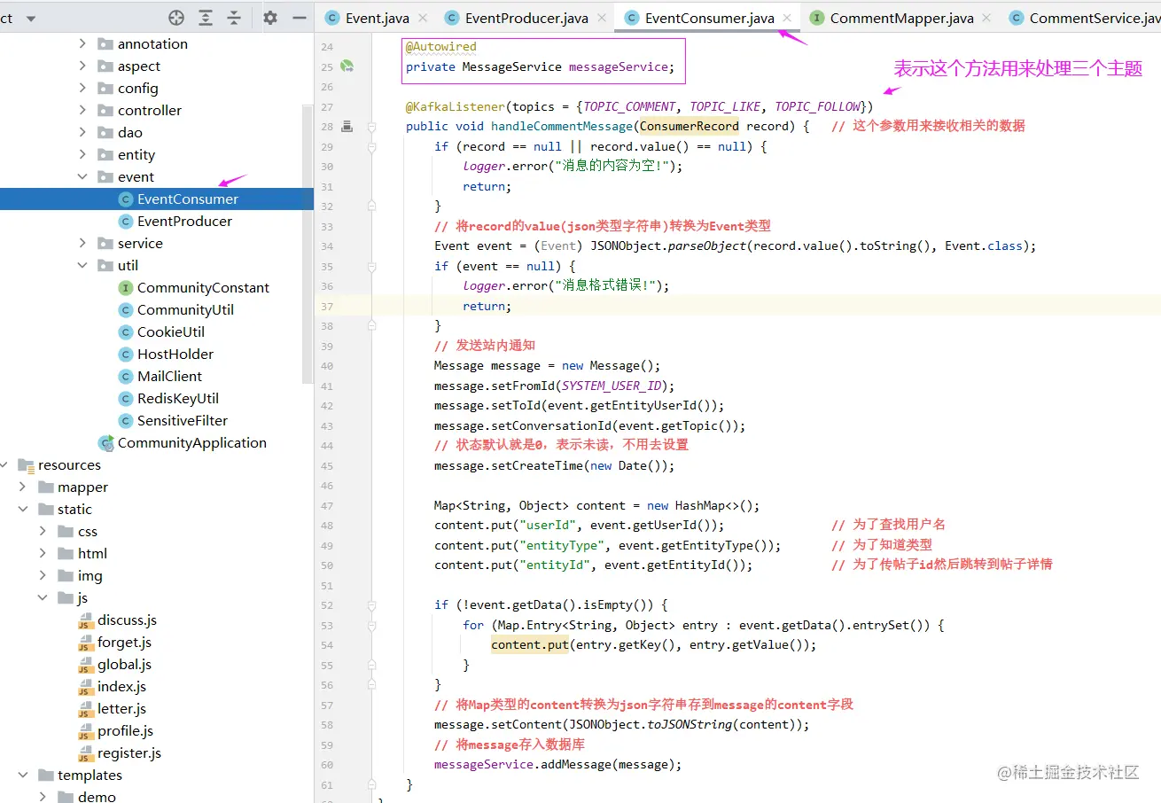Click messageService.addMessage call on line 60
This screenshot has height=803, width=1161.
[557, 764]
